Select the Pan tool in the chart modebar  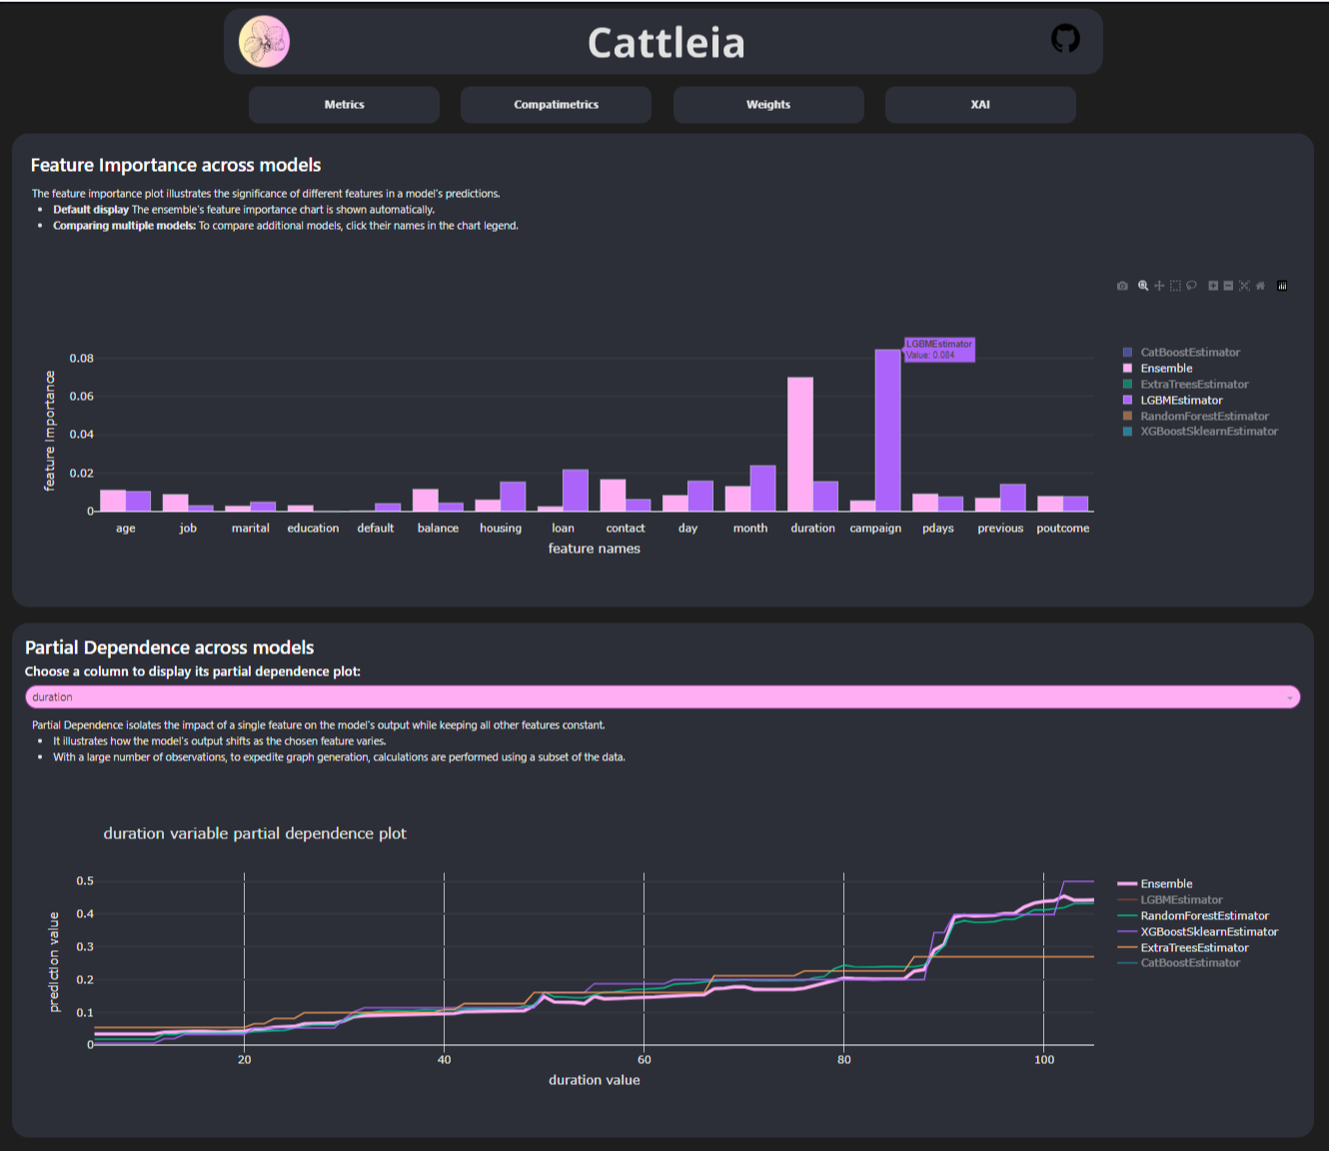(x=1159, y=286)
